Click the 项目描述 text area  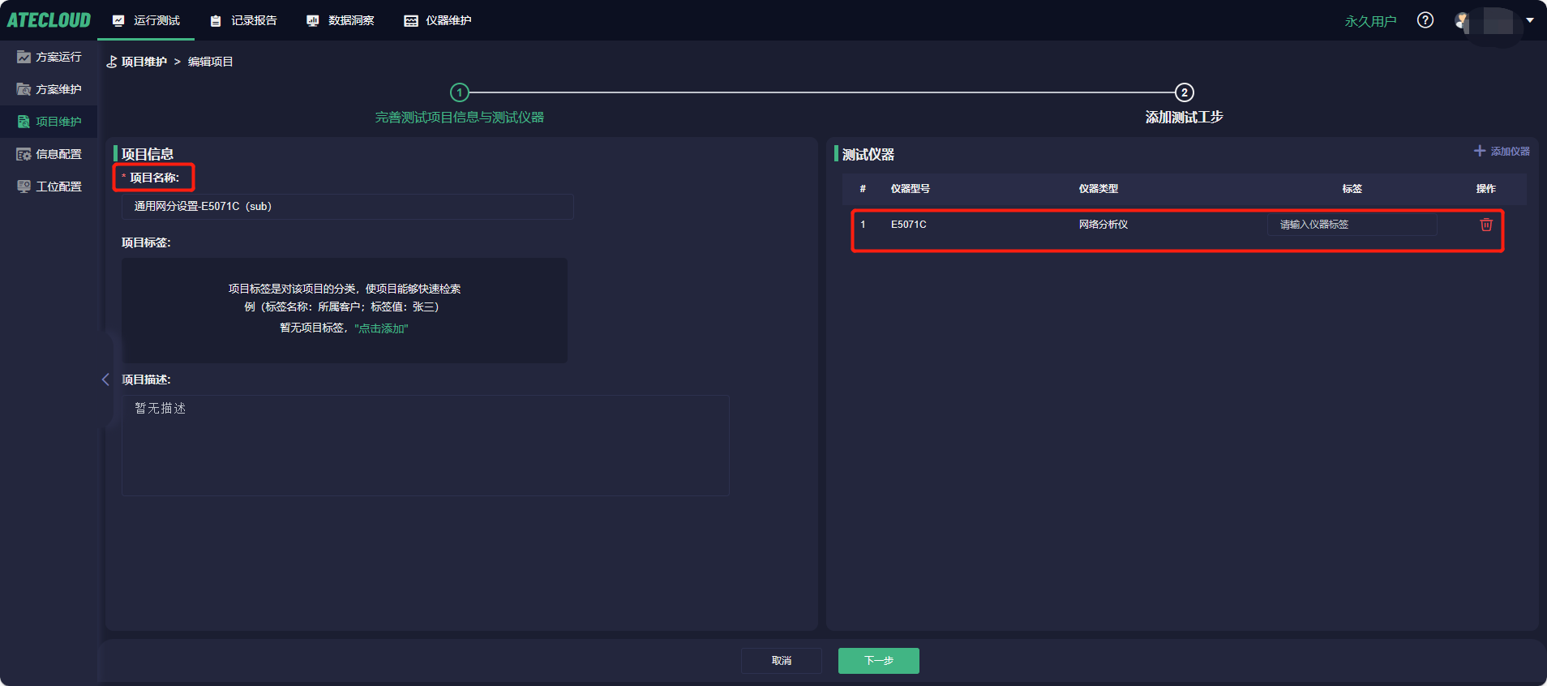tap(426, 445)
